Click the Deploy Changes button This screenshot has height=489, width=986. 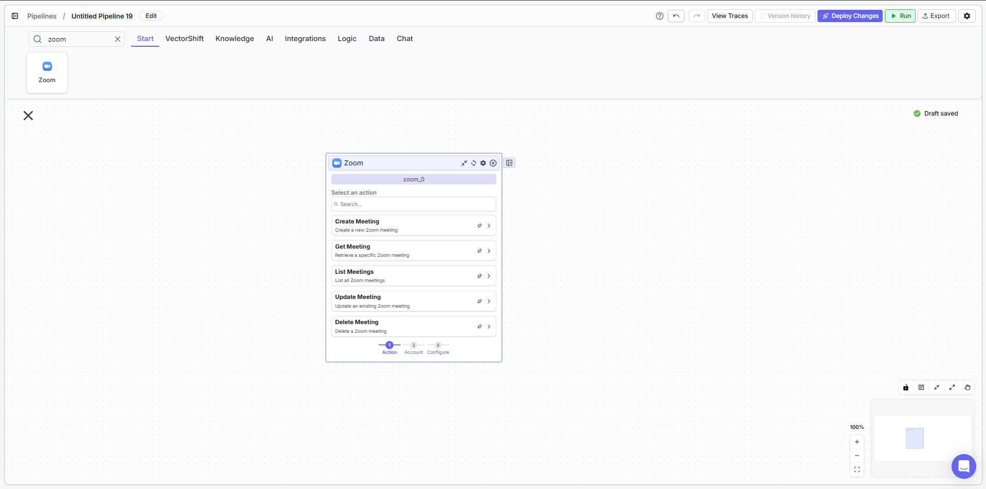(850, 16)
